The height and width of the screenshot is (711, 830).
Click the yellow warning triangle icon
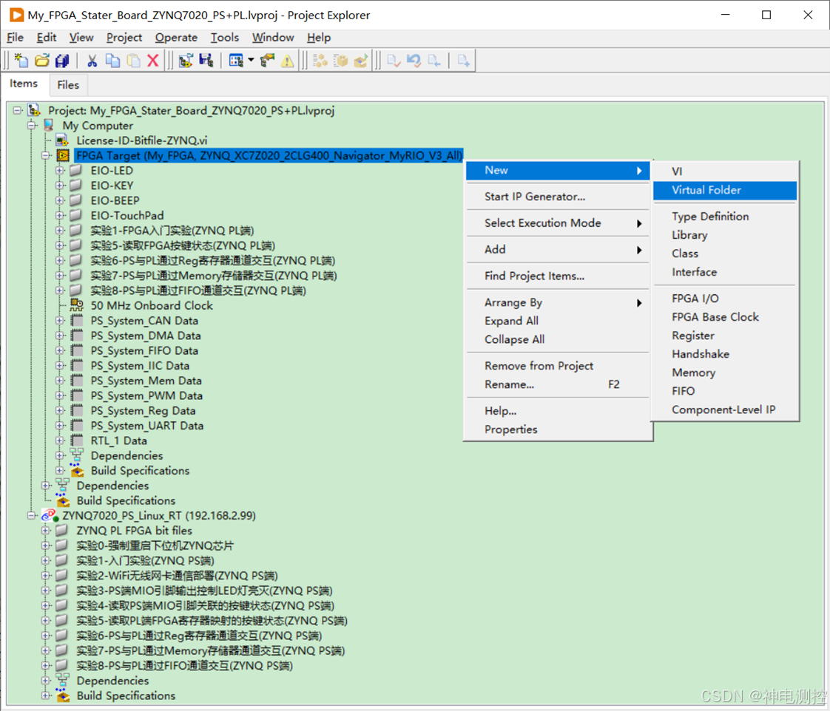(x=288, y=61)
